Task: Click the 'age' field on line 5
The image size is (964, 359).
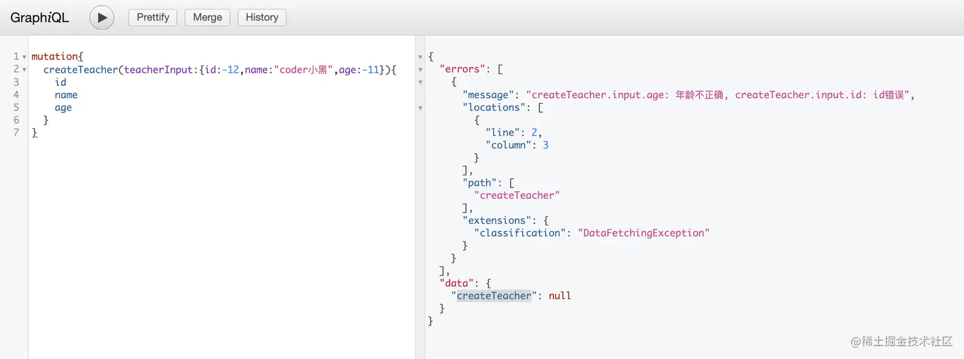Action: coord(63,108)
